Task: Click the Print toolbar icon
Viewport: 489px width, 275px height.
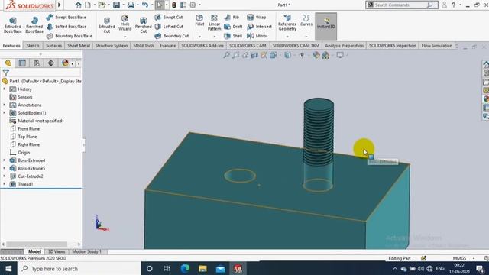Action: point(131,5)
